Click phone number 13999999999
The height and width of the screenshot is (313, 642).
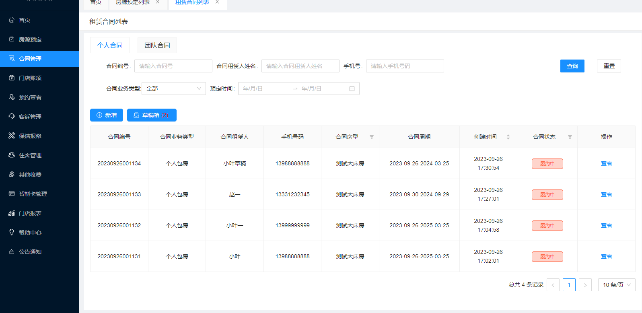pyautogui.click(x=292, y=225)
